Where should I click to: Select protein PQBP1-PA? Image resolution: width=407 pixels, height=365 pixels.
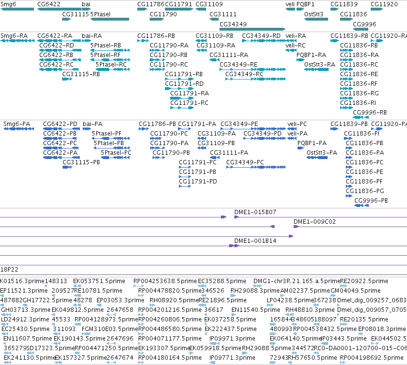click(x=312, y=143)
